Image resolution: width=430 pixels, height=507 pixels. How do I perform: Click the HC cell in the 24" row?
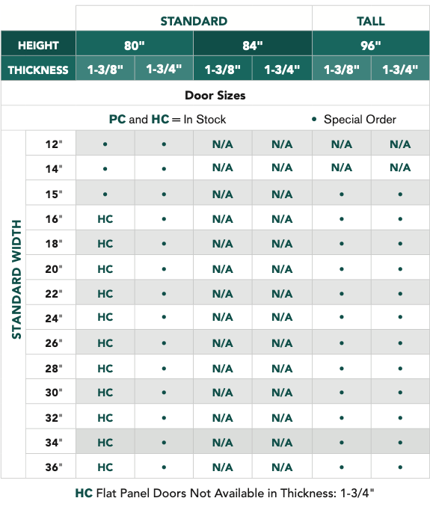point(105,317)
